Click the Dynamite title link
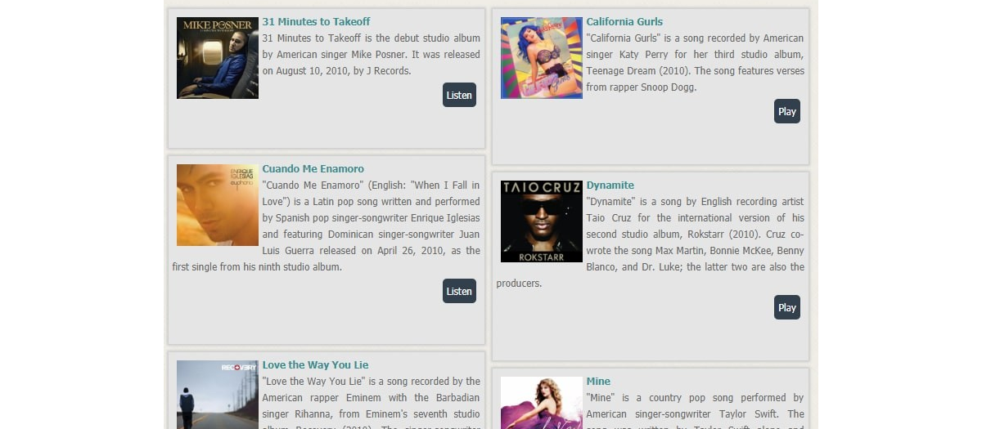This screenshot has width=982, height=429. (610, 185)
